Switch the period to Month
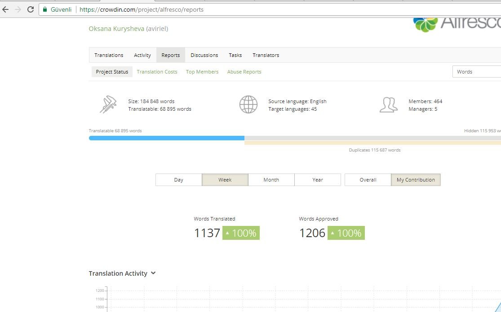Viewport: 501px width, 312px height. (x=271, y=180)
